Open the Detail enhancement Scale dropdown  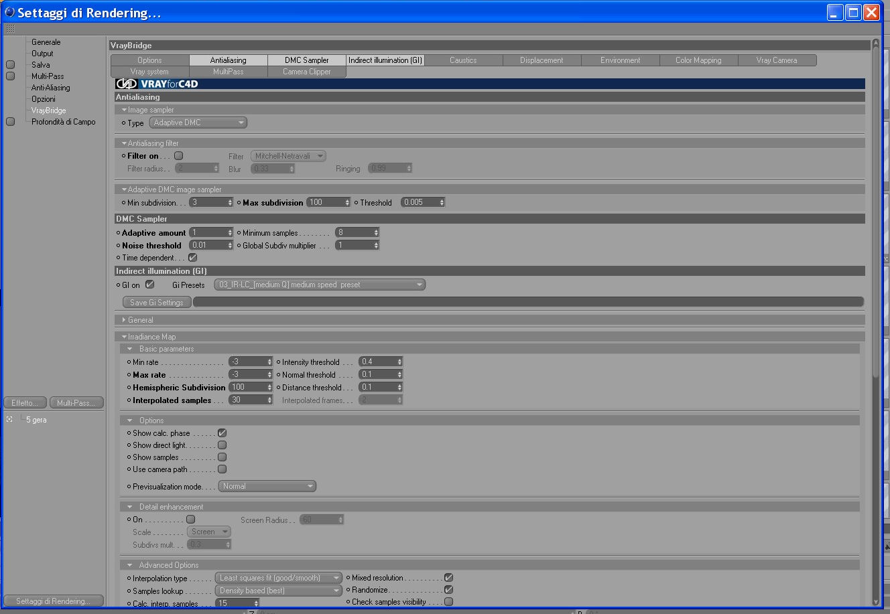pos(208,532)
